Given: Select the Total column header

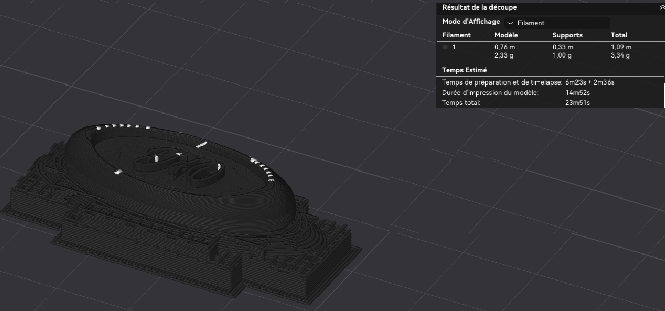Looking at the screenshot, I should click(619, 35).
